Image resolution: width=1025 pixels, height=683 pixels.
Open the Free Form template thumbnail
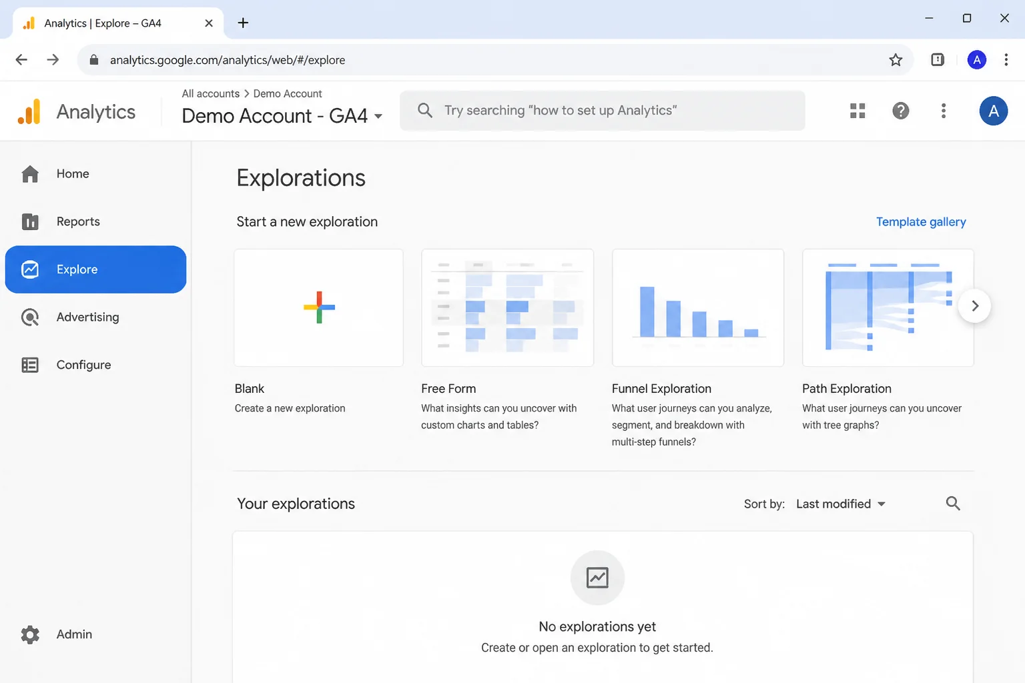pyautogui.click(x=508, y=307)
